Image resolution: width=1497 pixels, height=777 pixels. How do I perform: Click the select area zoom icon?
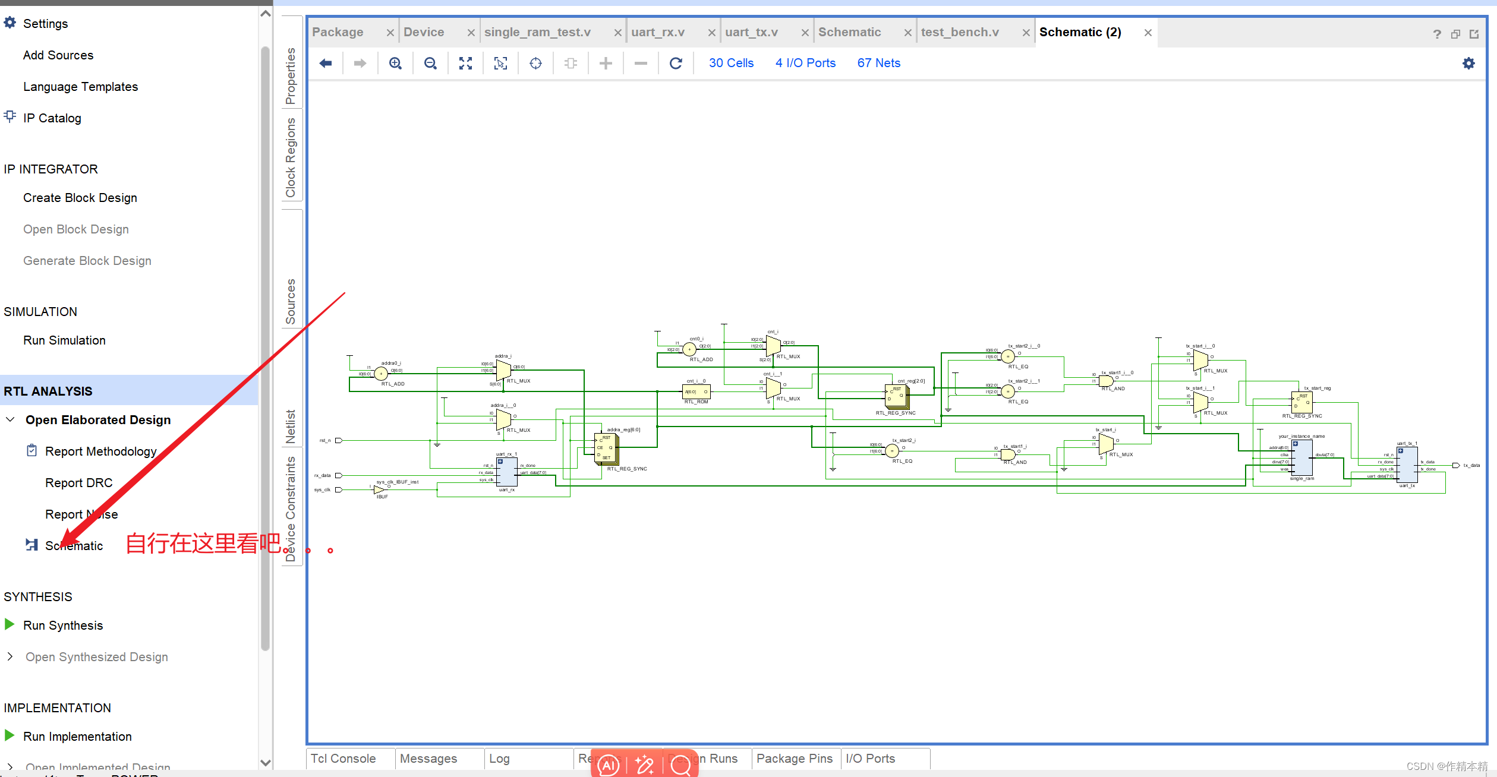pos(500,63)
